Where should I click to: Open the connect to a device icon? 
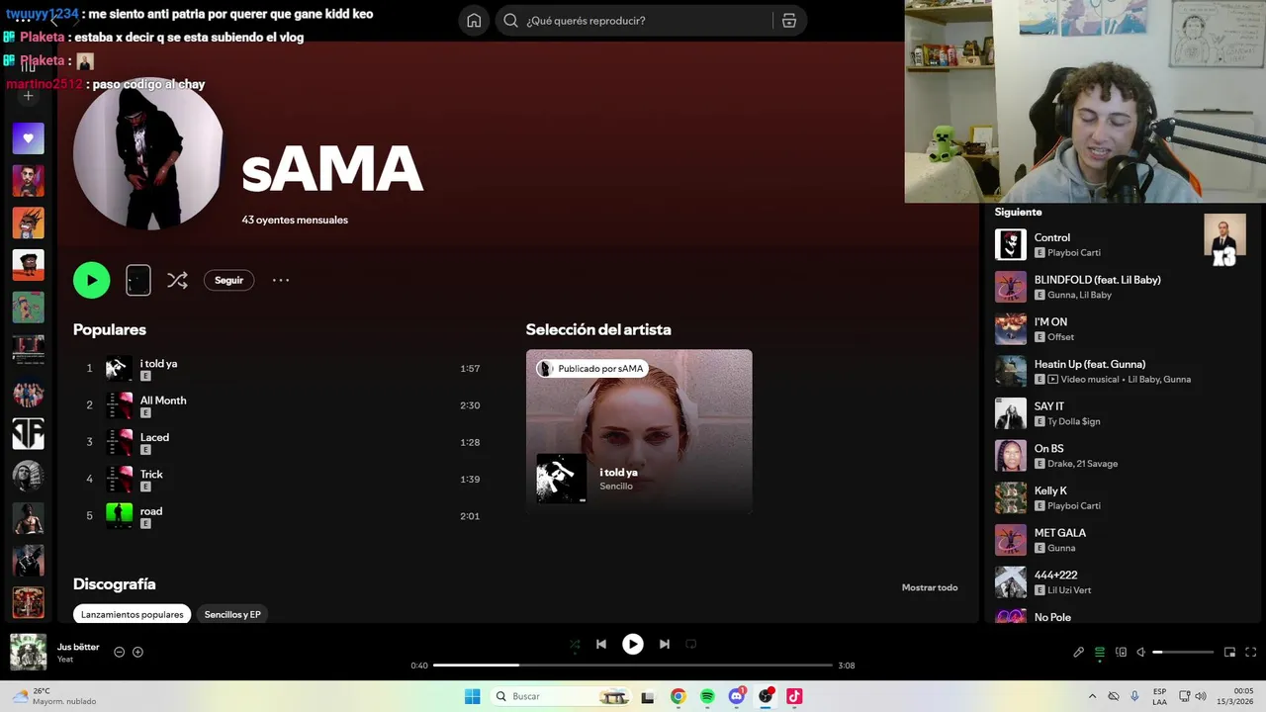coord(1121,652)
